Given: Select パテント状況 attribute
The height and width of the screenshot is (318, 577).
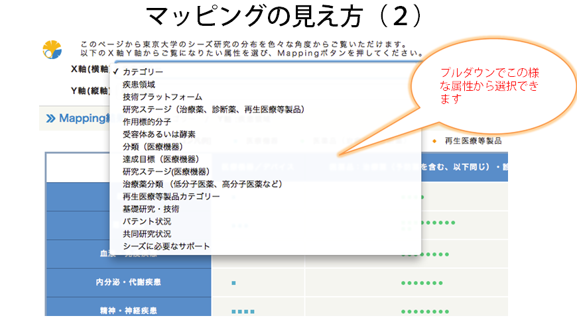Looking at the screenshot, I should [x=147, y=221].
